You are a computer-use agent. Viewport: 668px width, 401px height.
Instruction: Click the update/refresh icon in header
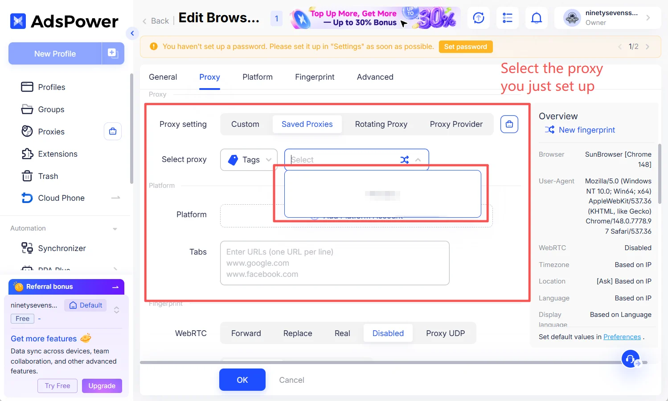[479, 18]
